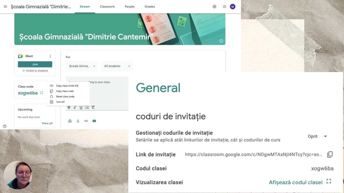Viewport: 344px width, 193px height.
Task: Go to the People tab
Action: coord(130,7)
